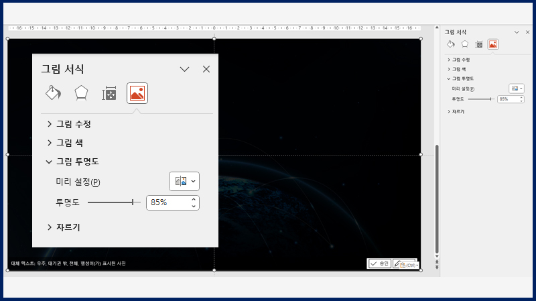Open 미리 설정 preset dropdown in right-side pane
The height and width of the screenshot is (301, 536).
516,88
